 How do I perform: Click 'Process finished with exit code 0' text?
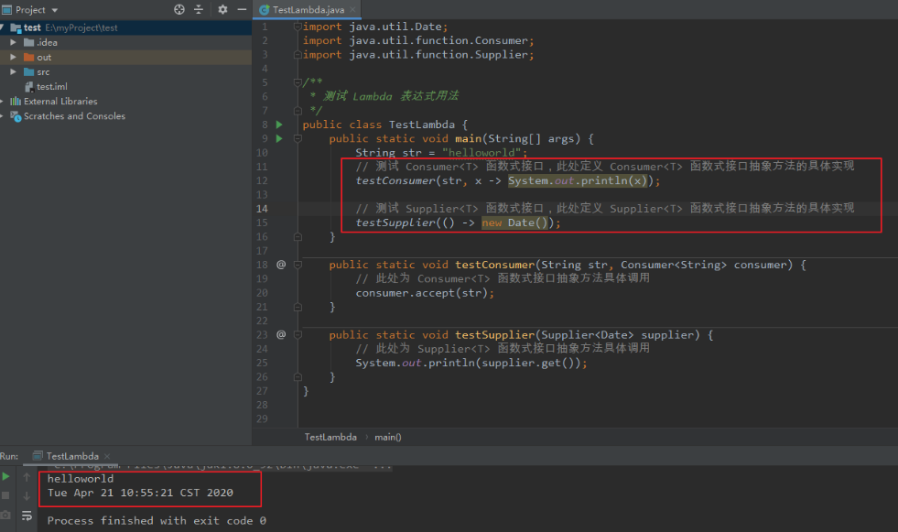(157, 520)
